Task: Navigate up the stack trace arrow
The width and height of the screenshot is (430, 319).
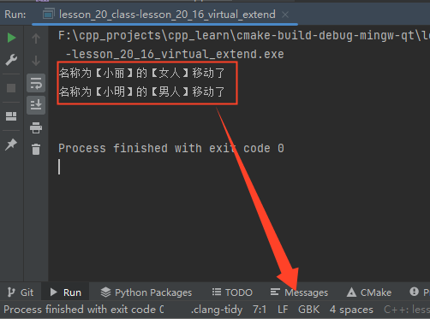Action: (36, 38)
